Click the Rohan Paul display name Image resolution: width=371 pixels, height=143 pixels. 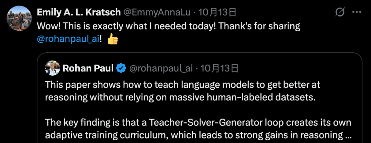[x=88, y=68]
